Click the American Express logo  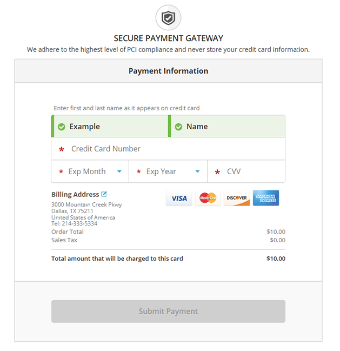point(266,198)
